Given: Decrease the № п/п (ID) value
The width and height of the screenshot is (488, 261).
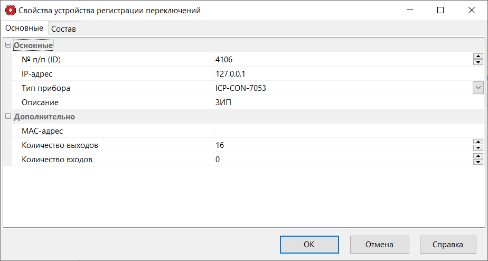Looking at the screenshot, I should point(478,62).
